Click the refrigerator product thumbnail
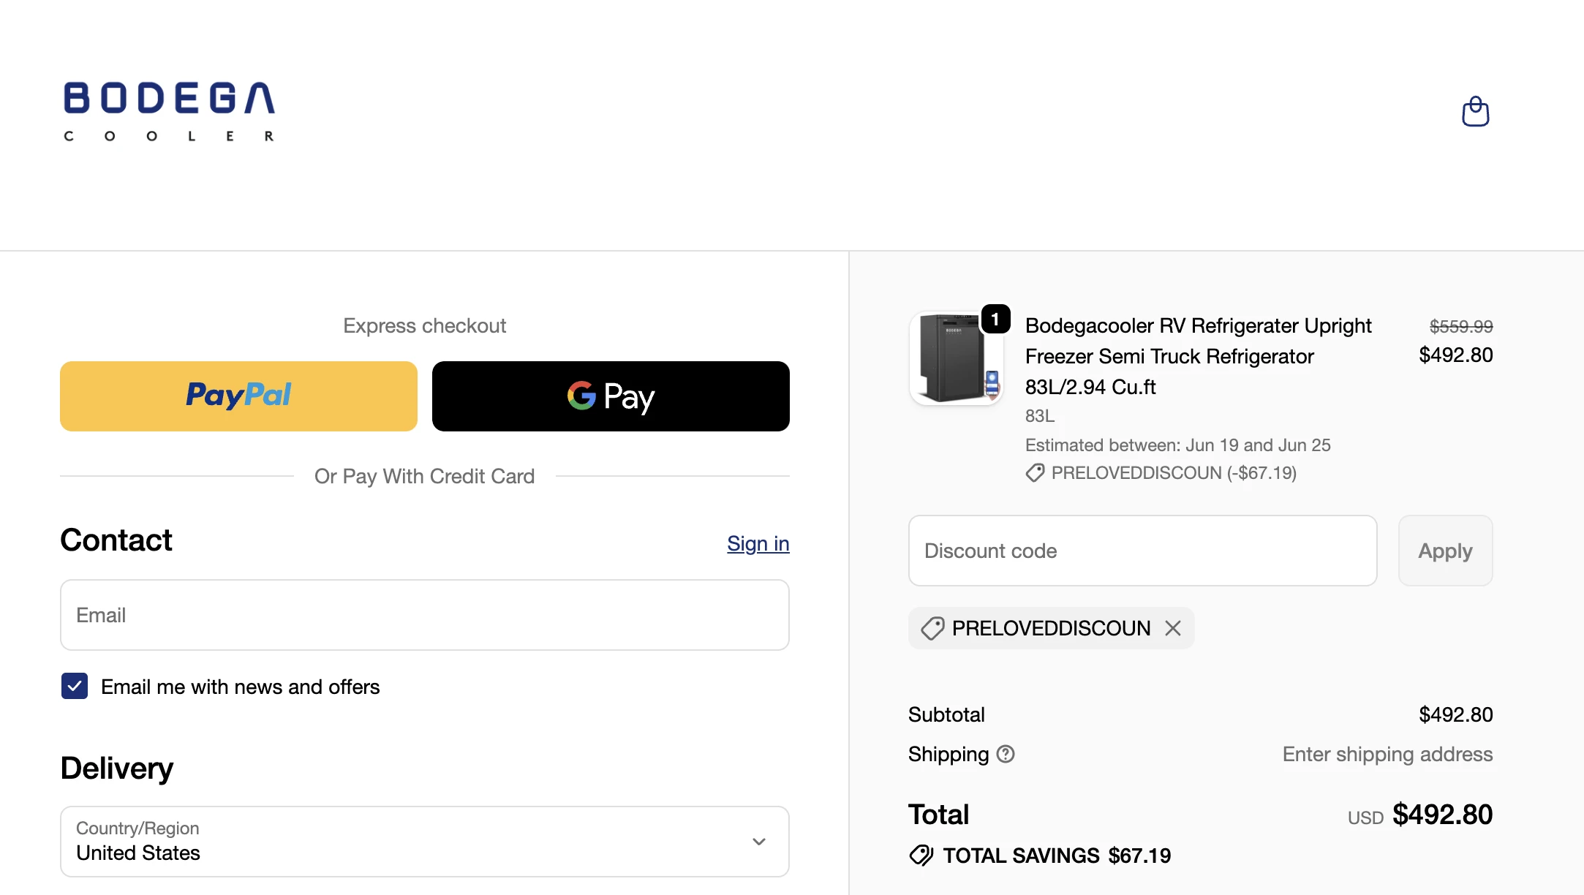The width and height of the screenshot is (1584, 895). [956, 358]
